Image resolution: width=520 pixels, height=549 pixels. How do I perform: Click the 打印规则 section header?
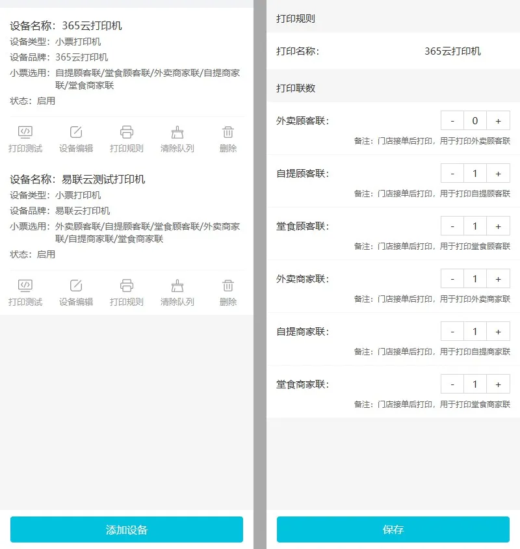coord(296,18)
